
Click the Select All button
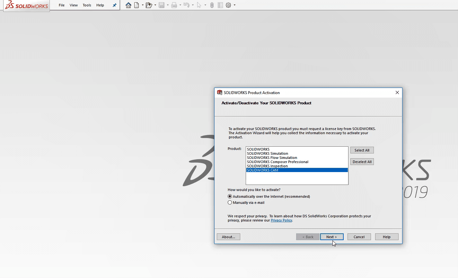362,150
